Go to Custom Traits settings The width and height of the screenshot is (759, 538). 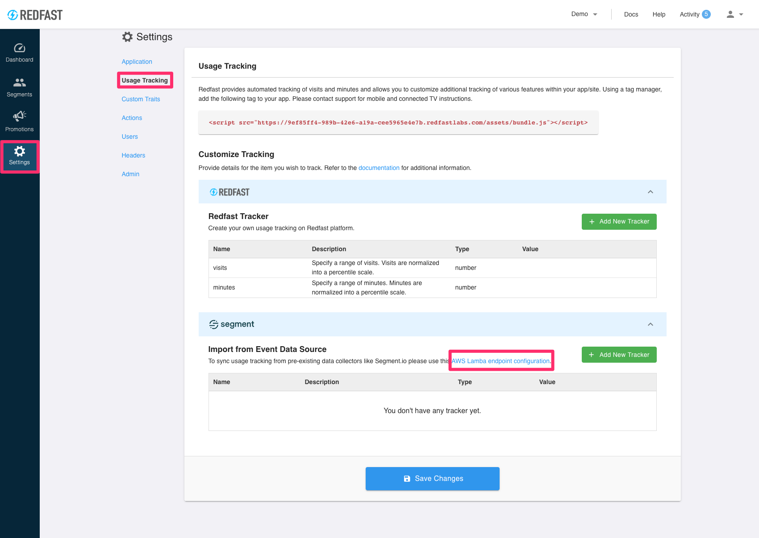[141, 99]
